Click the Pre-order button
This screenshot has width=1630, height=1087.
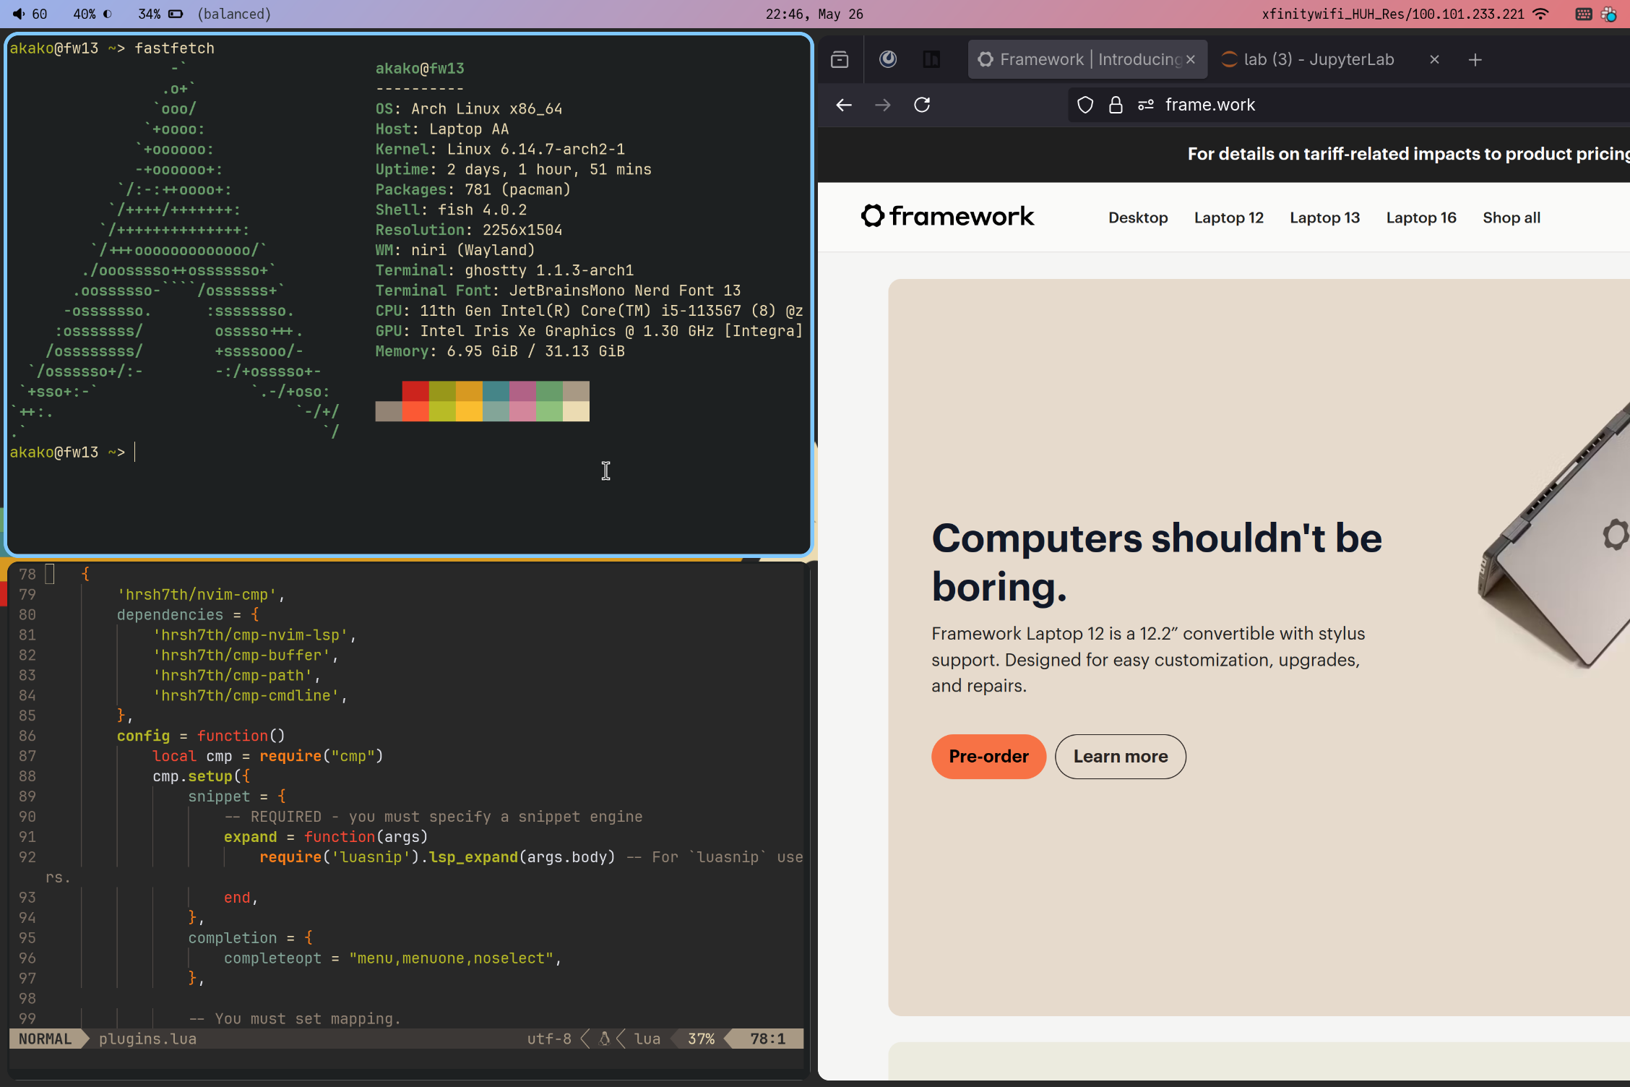click(x=988, y=756)
